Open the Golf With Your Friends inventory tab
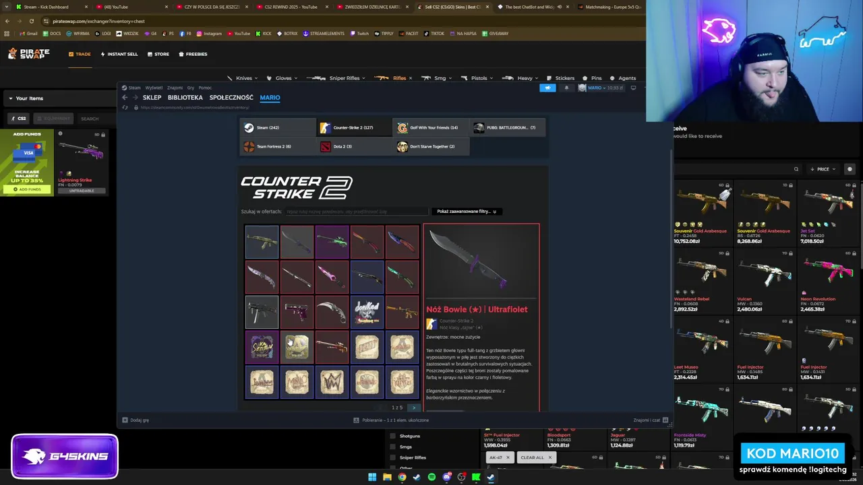This screenshot has width=863, height=485. click(x=431, y=127)
